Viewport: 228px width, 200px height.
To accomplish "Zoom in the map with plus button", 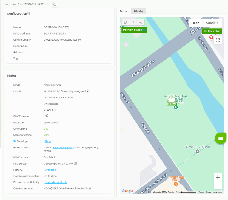I will (218, 177).
